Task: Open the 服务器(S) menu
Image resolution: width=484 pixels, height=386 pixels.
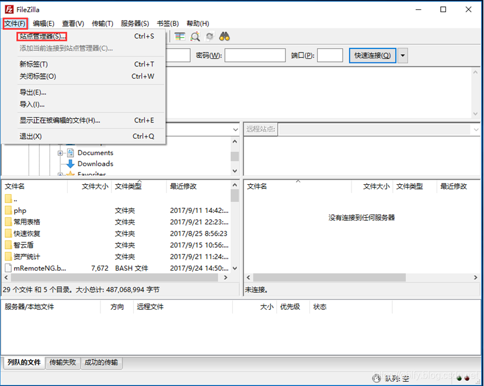Action: (x=135, y=23)
